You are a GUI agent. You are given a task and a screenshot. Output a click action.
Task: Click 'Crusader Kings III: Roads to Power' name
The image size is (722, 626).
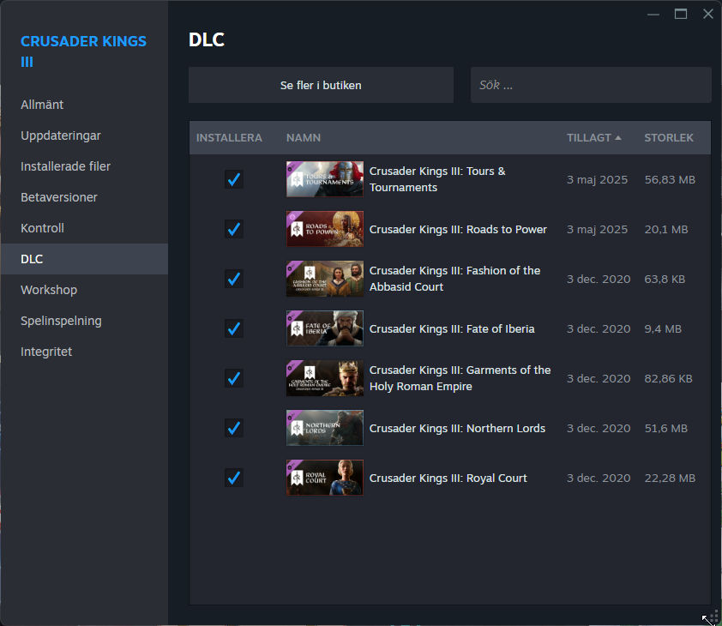[x=458, y=230]
